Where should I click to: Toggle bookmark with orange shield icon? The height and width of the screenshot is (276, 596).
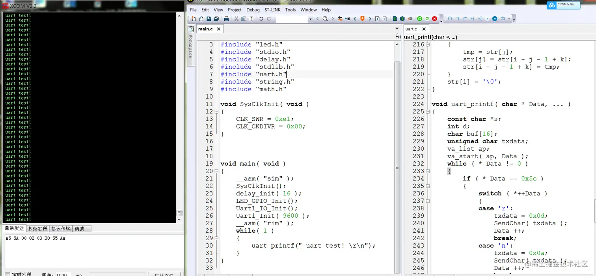(x=362, y=19)
